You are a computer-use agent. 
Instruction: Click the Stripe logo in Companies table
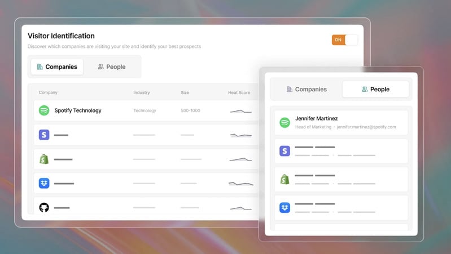click(x=44, y=135)
